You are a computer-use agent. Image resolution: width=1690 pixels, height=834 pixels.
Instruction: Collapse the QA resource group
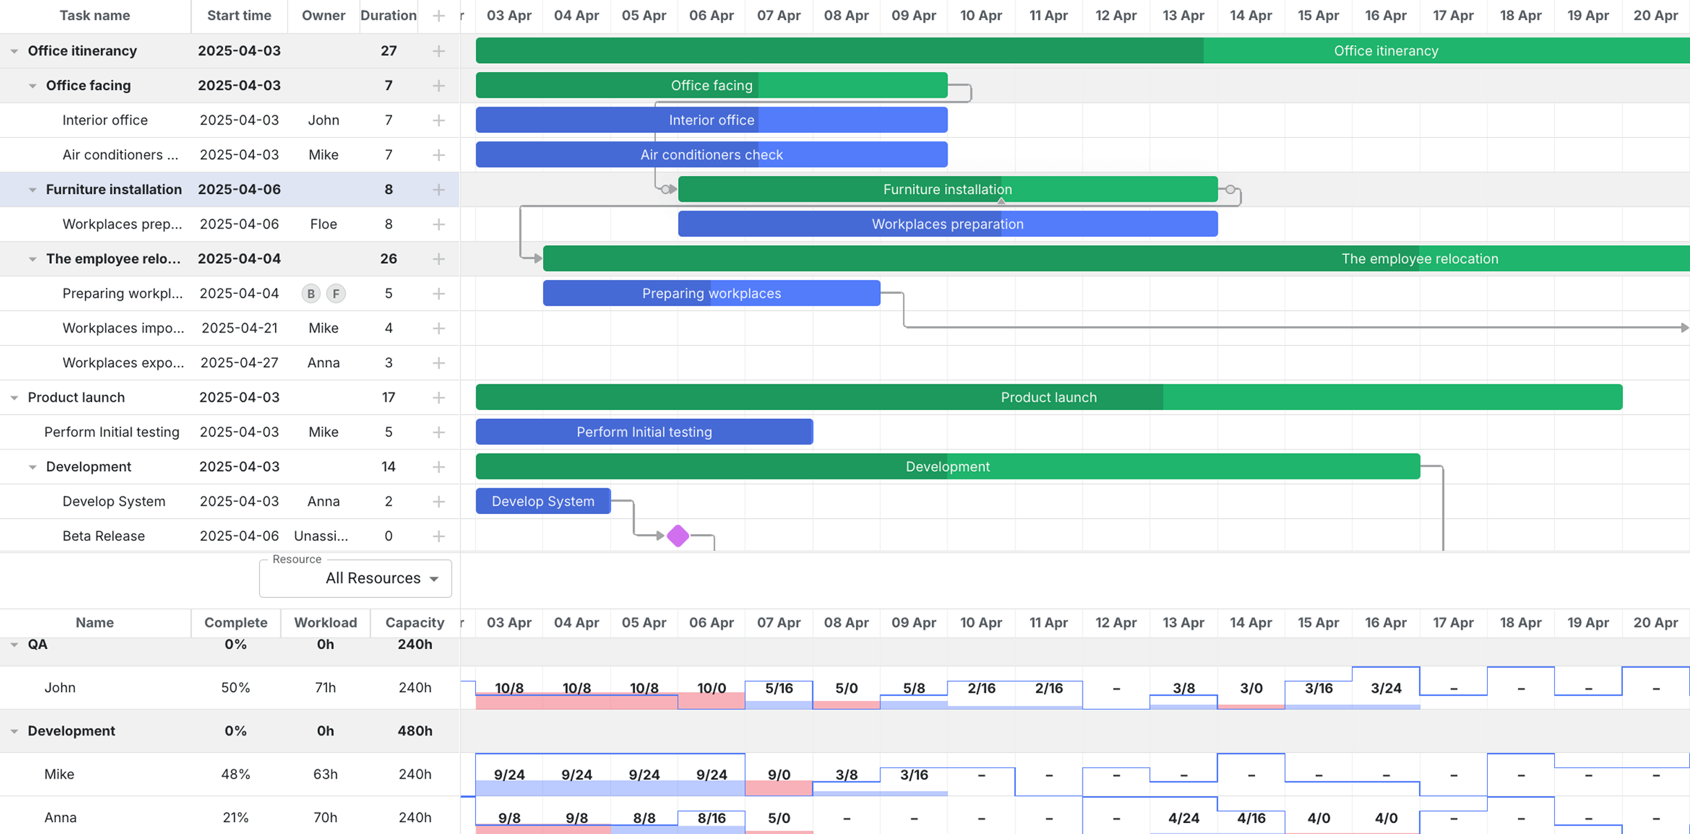coord(14,645)
